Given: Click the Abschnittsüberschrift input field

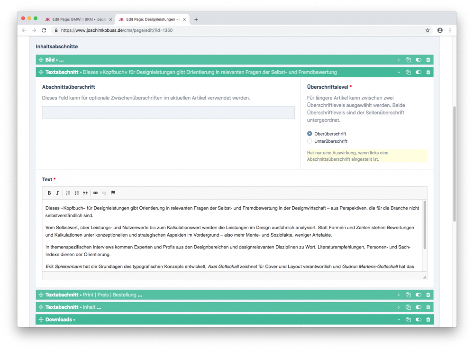Looking at the screenshot, I should [x=168, y=112].
